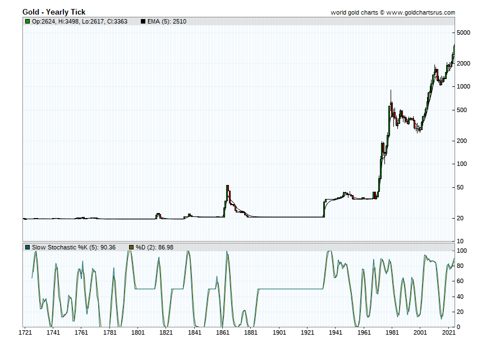Click the 1801 year axis label
Screen dimensions: 477x347
138,332
